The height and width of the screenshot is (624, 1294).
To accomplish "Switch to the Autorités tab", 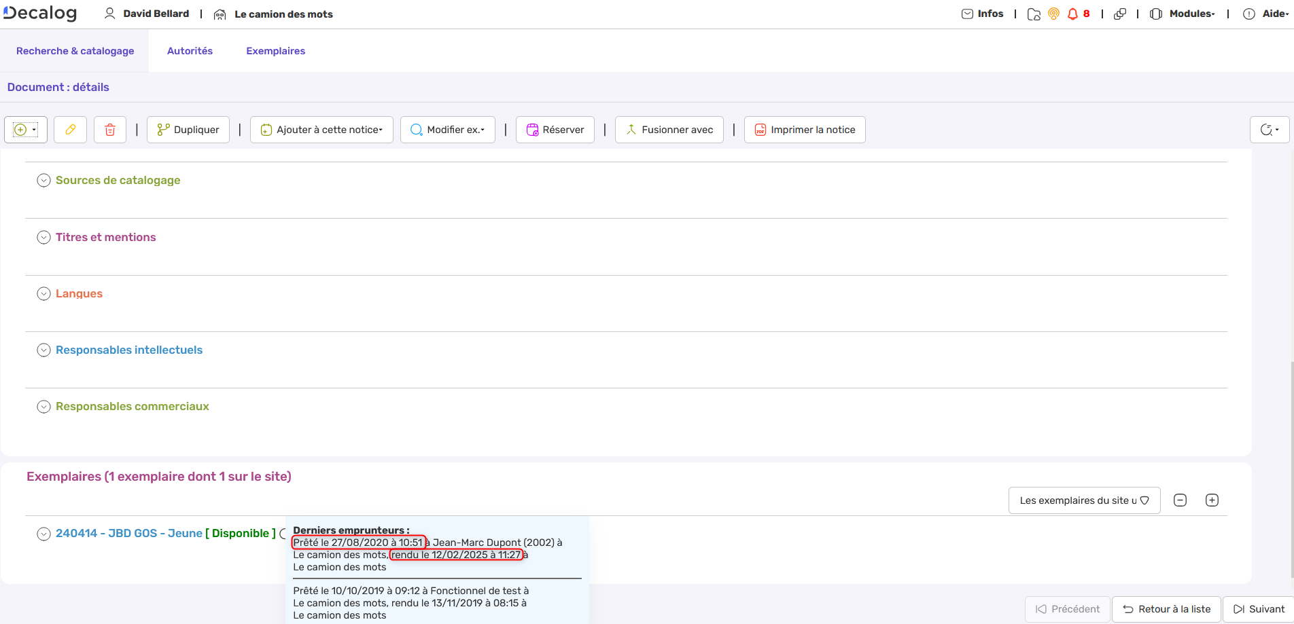I will coord(190,51).
